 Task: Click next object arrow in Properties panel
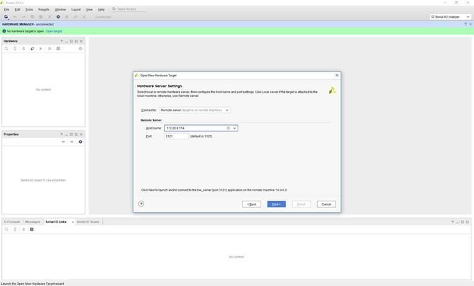[x=71, y=142]
